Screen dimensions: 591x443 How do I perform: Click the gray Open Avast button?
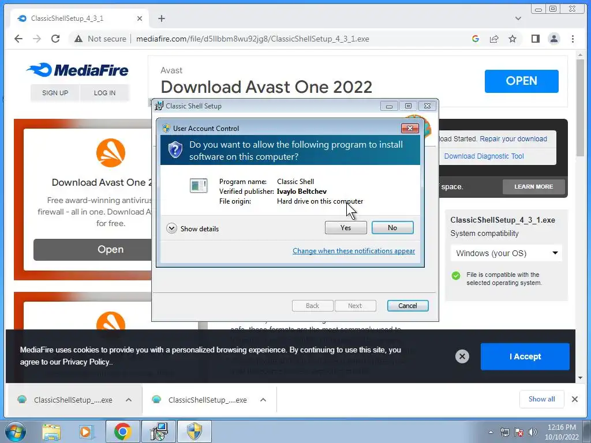coord(92,249)
